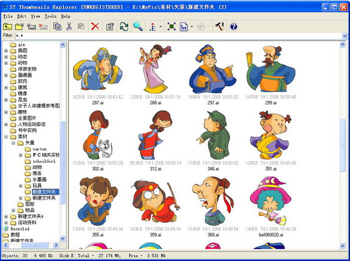Open dropdown arrow next to 1st icon
350x261 pixels.
point(191,27)
